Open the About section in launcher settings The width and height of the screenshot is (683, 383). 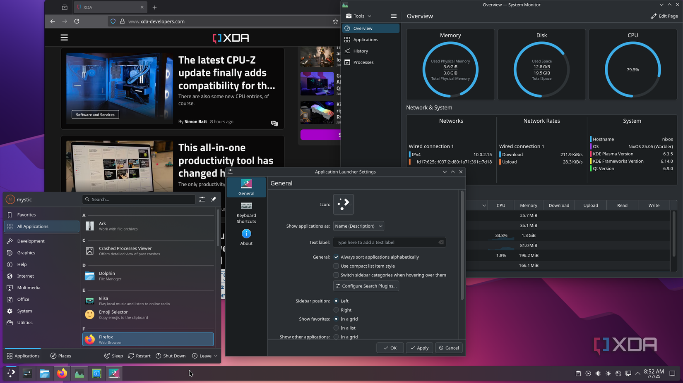[x=246, y=237]
